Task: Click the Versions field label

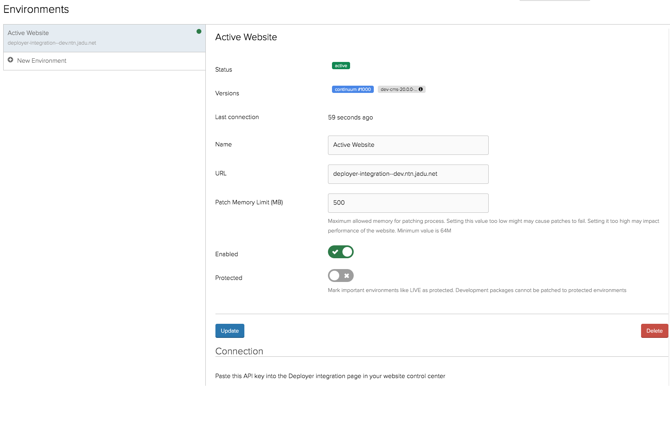Action: (227, 93)
